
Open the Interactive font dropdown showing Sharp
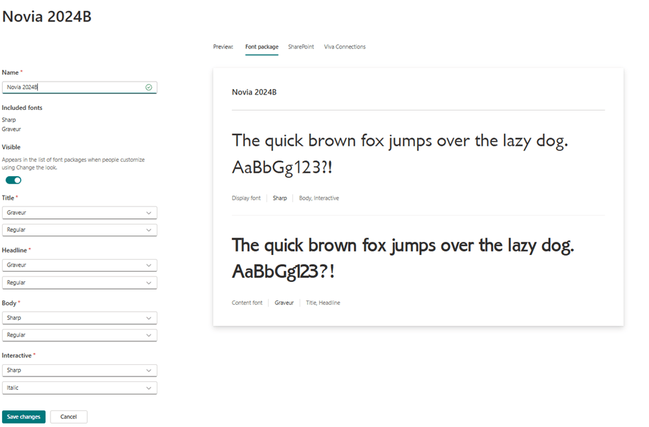(79, 370)
